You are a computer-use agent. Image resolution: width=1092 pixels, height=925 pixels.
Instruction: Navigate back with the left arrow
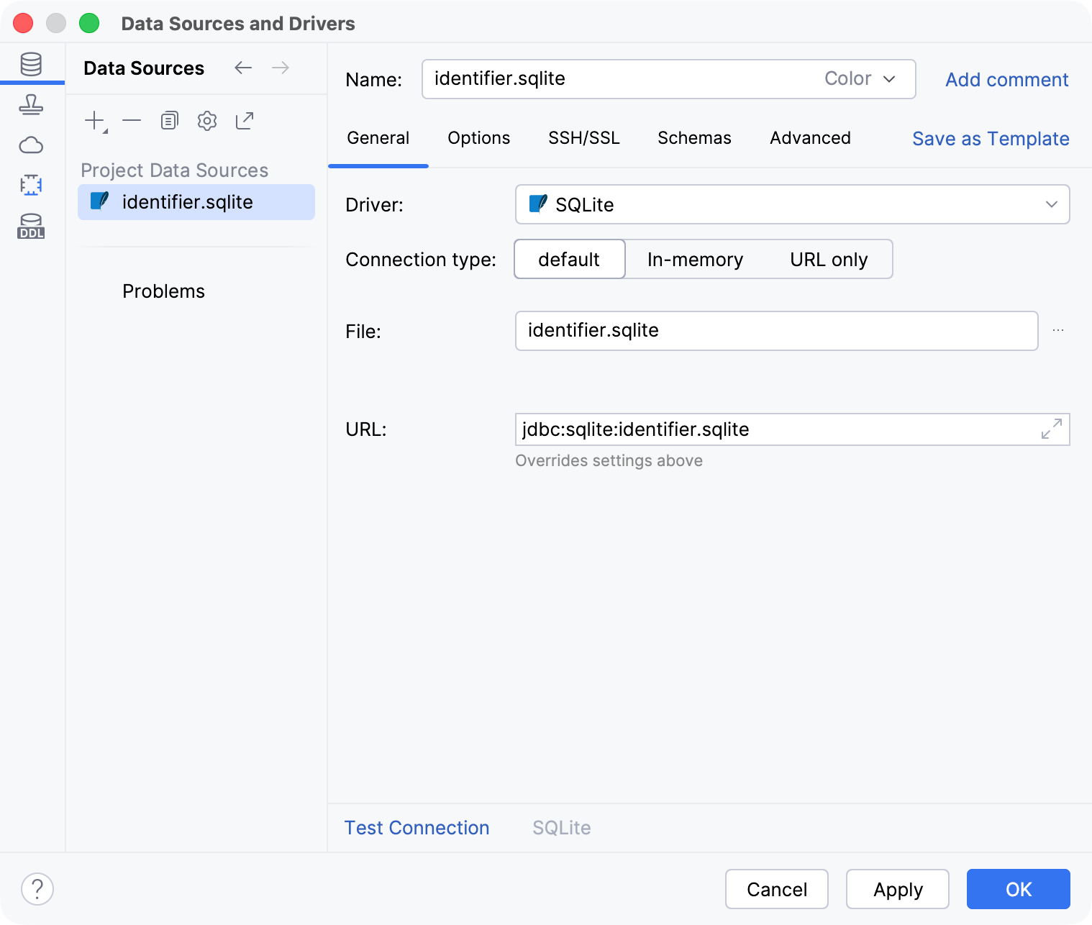243,68
